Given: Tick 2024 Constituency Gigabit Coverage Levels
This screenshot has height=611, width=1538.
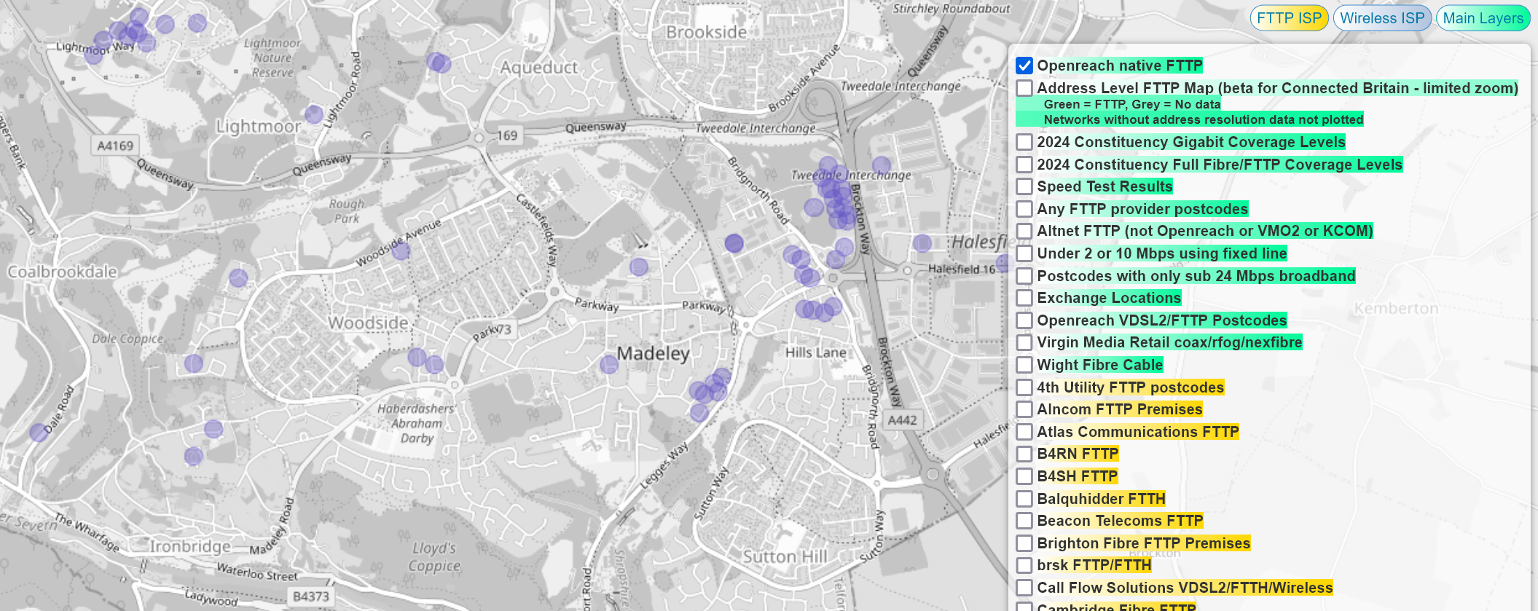Looking at the screenshot, I should point(1024,142).
